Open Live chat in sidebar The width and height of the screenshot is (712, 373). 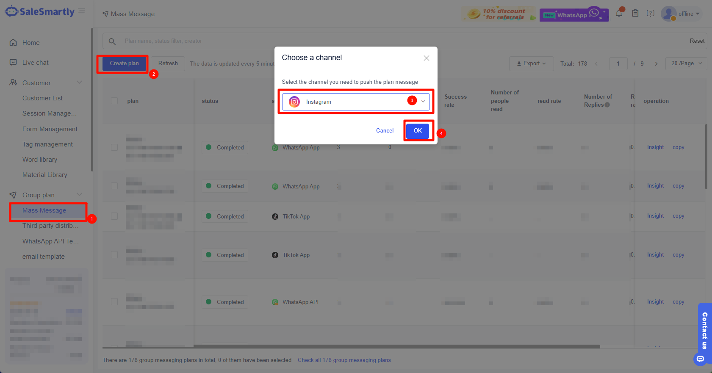pos(36,63)
